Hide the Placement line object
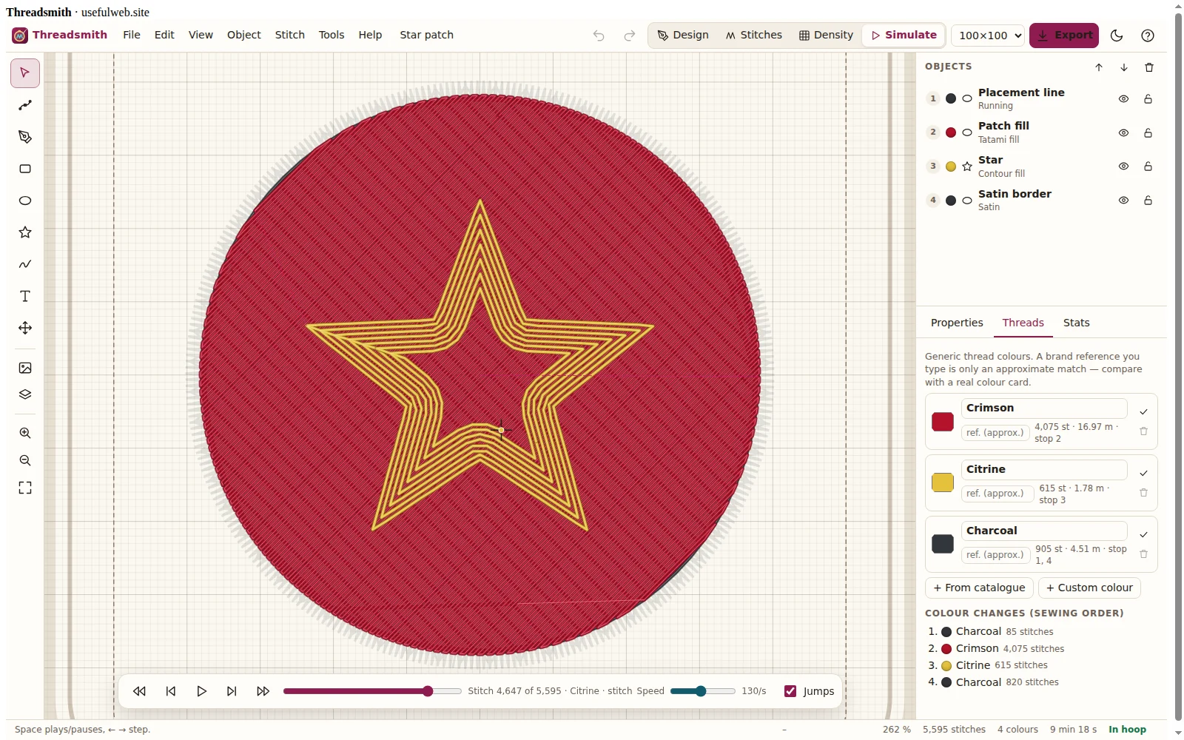 click(x=1123, y=99)
